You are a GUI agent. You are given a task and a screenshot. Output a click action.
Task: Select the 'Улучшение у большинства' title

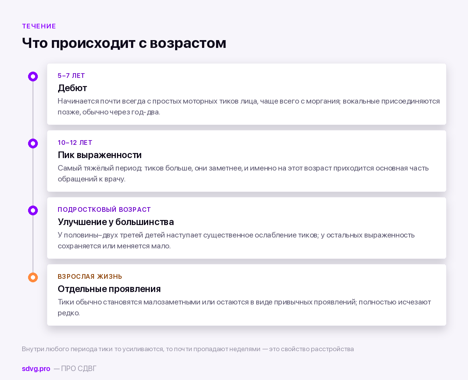coord(116,222)
